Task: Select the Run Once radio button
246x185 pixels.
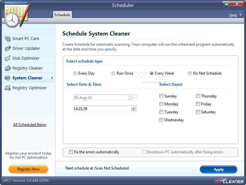Action: (x=113, y=73)
